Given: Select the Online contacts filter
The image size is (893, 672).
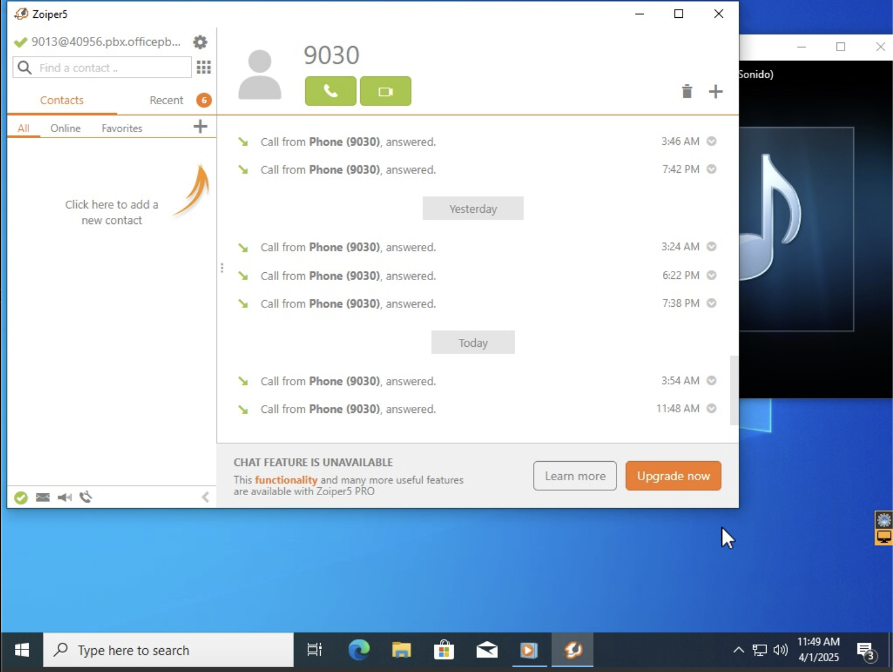Looking at the screenshot, I should [65, 128].
